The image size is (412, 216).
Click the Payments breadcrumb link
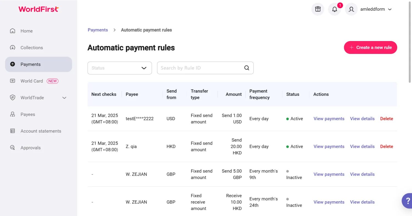point(98,30)
